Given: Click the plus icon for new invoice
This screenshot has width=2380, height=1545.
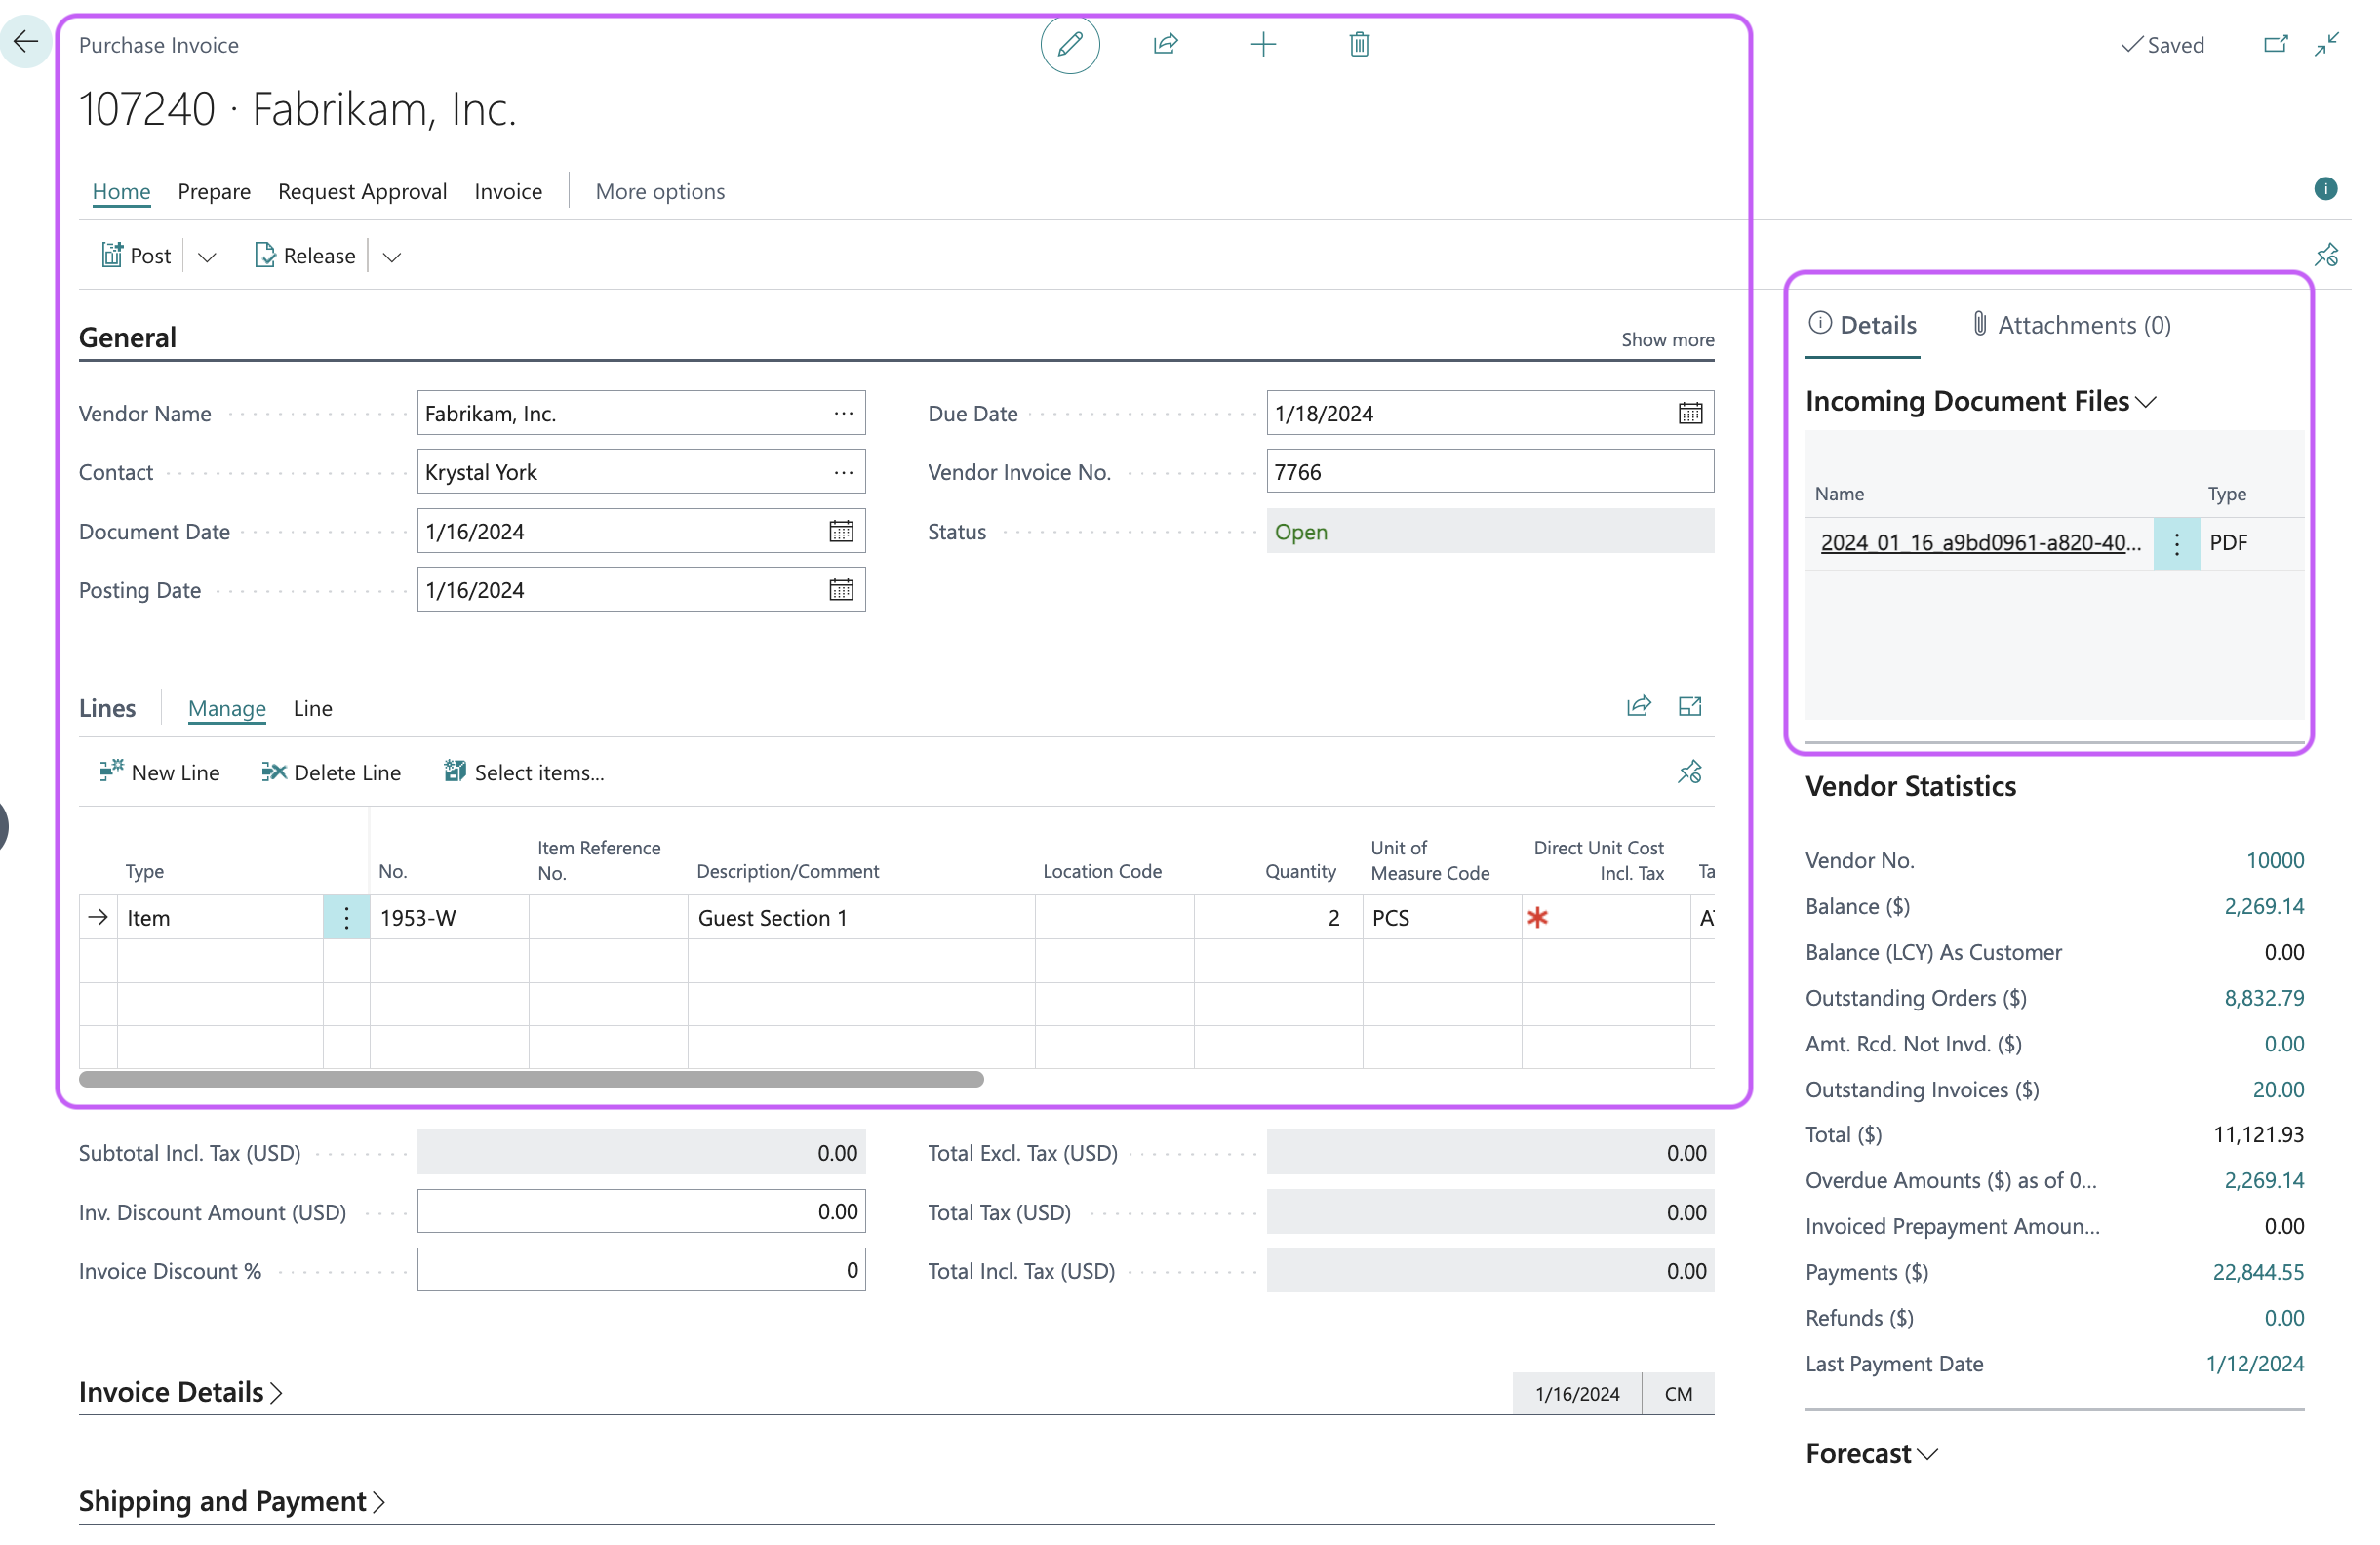Looking at the screenshot, I should pyautogui.click(x=1264, y=44).
